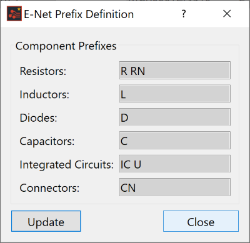Screen dimensions: 250x243
Task: Click empty space between Update and Close buttons
Action: tap(122, 221)
